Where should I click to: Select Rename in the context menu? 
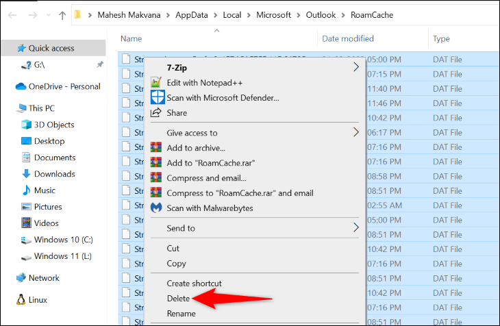click(x=181, y=314)
